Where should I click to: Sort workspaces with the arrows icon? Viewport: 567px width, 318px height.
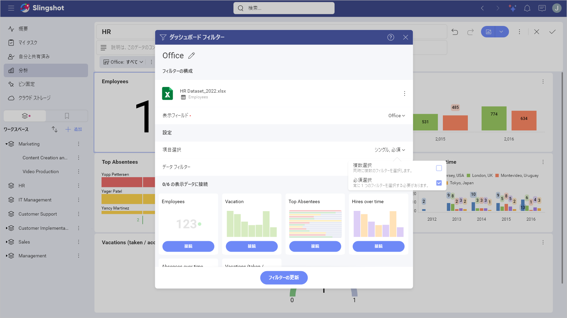55,129
